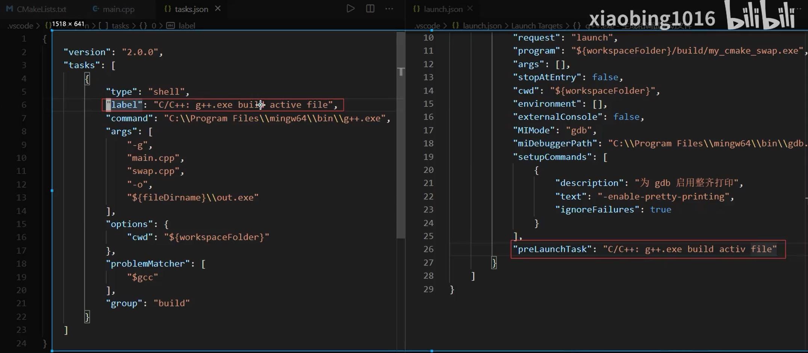Viewport: 808px width, 353px height.
Task: Open the Launch Targets breadcrumb segment
Action: 537,26
